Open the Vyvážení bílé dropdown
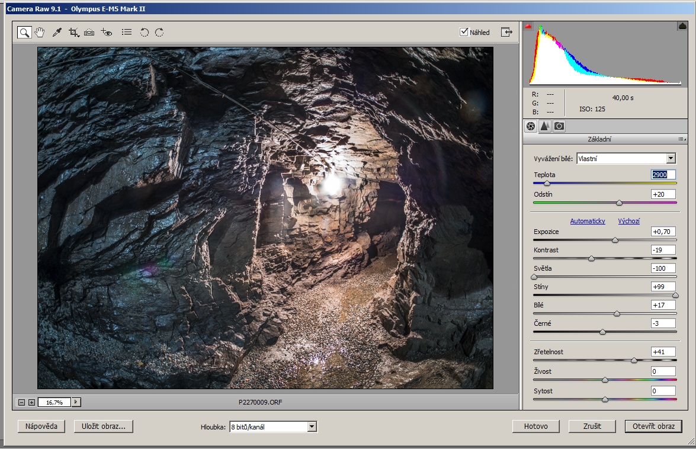The width and height of the screenshot is (696, 449). pyautogui.click(x=671, y=158)
